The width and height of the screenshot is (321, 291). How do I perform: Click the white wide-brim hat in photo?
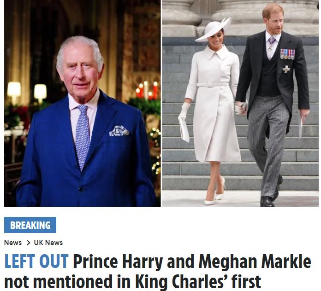[x=214, y=30]
